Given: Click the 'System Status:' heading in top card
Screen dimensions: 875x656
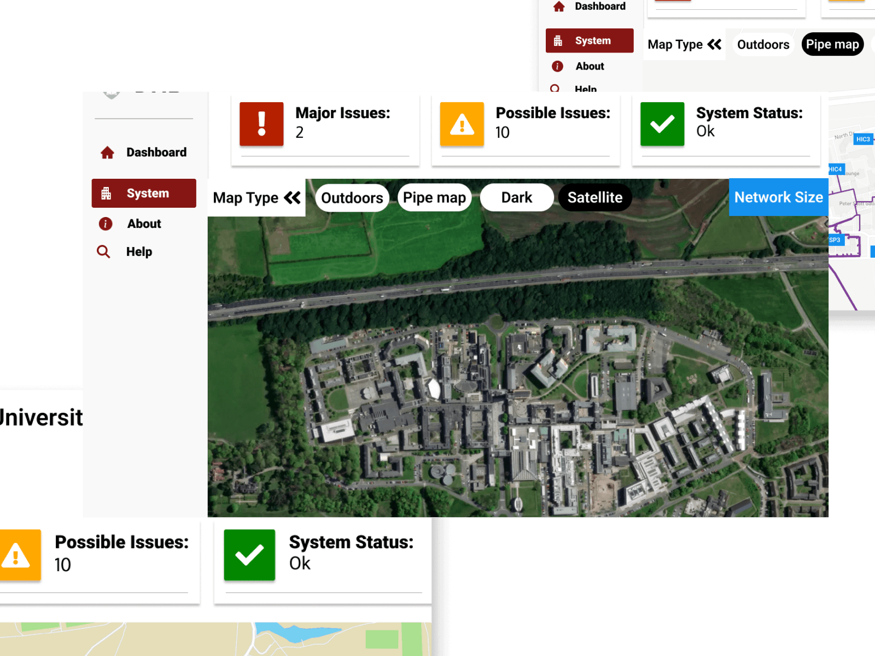Looking at the screenshot, I should click(749, 113).
